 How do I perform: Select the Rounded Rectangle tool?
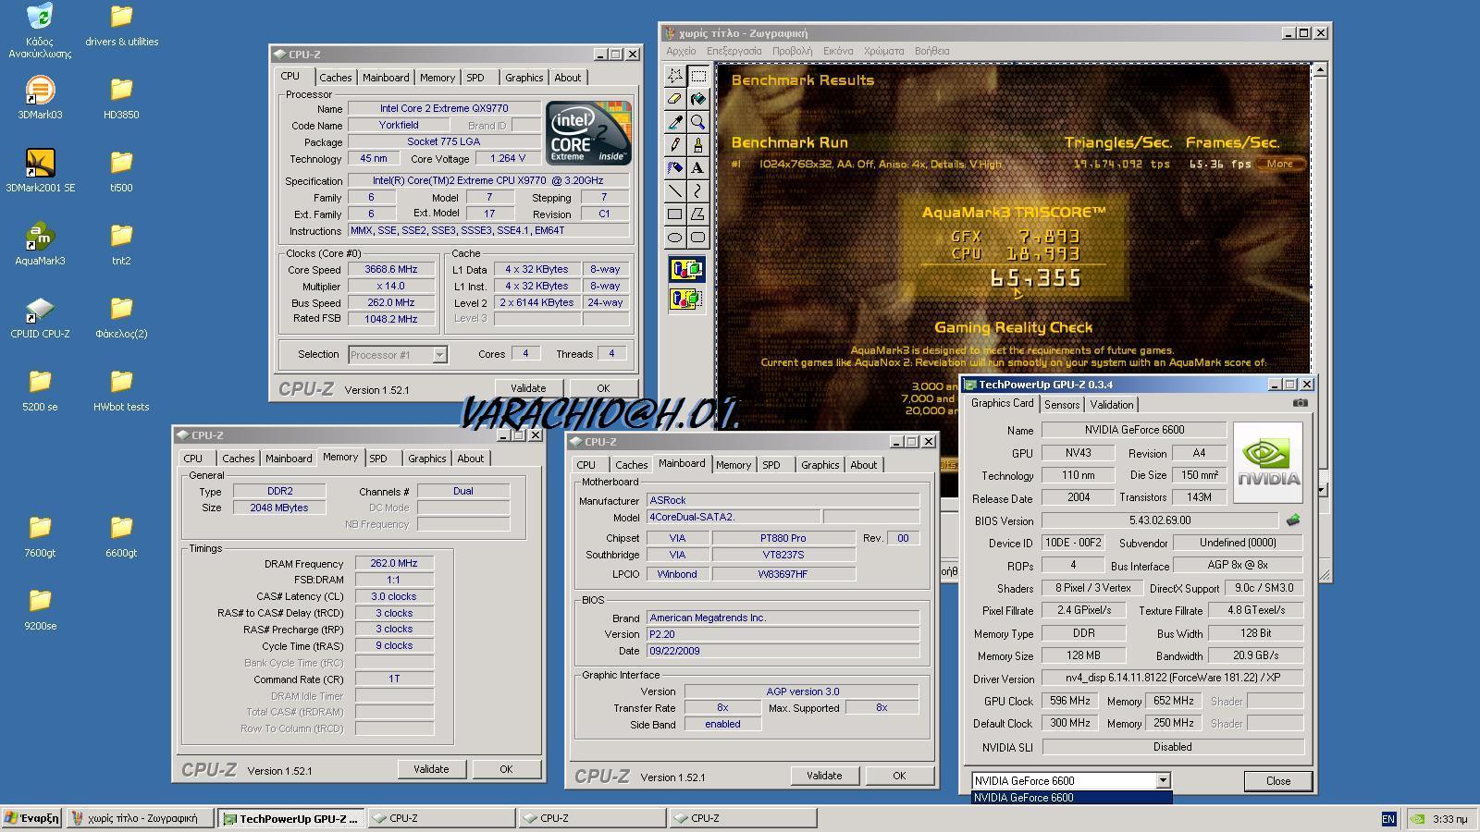[x=697, y=238]
